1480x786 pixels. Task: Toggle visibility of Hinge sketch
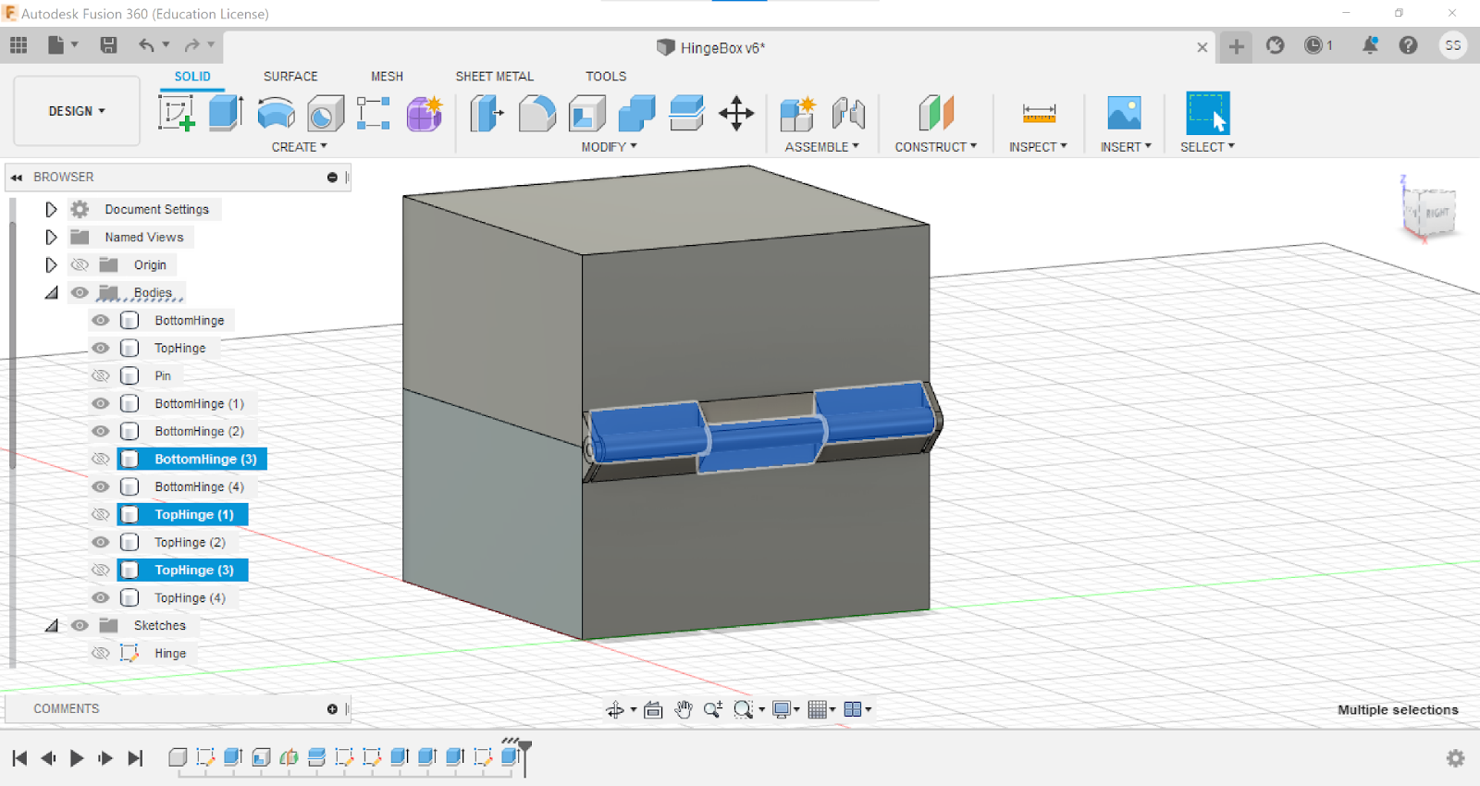(x=101, y=654)
